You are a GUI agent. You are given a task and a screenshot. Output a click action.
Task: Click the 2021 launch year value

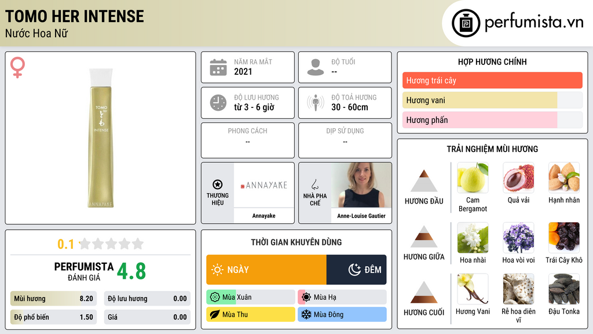point(243,71)
